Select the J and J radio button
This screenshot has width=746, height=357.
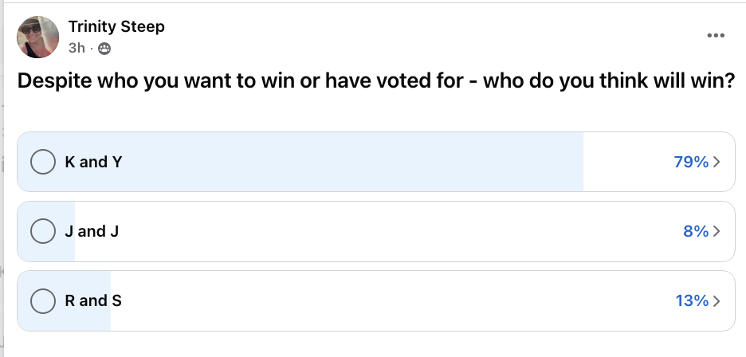click(x=41, y=231)
